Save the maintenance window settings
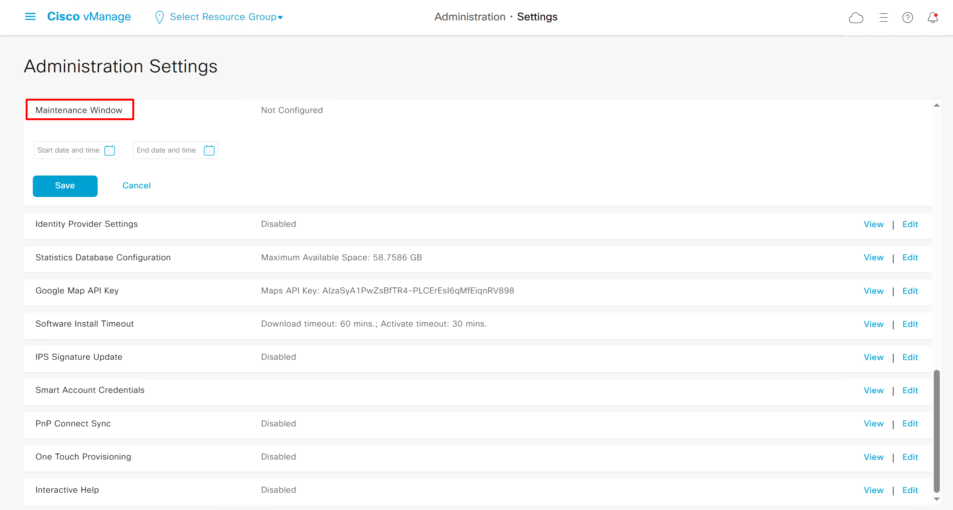Image resolution: width=953 pixels, height=510 pixels. point(65,186)
